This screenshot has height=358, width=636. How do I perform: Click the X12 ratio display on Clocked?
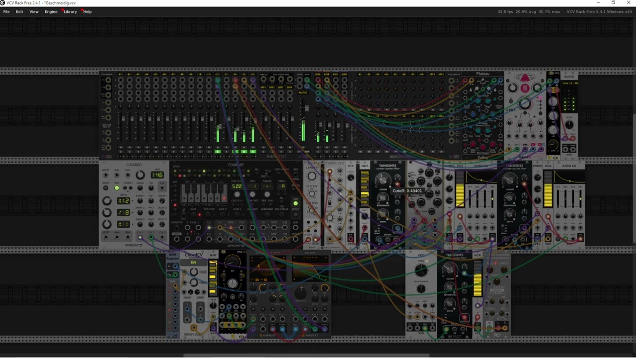[x=123, y=201]
